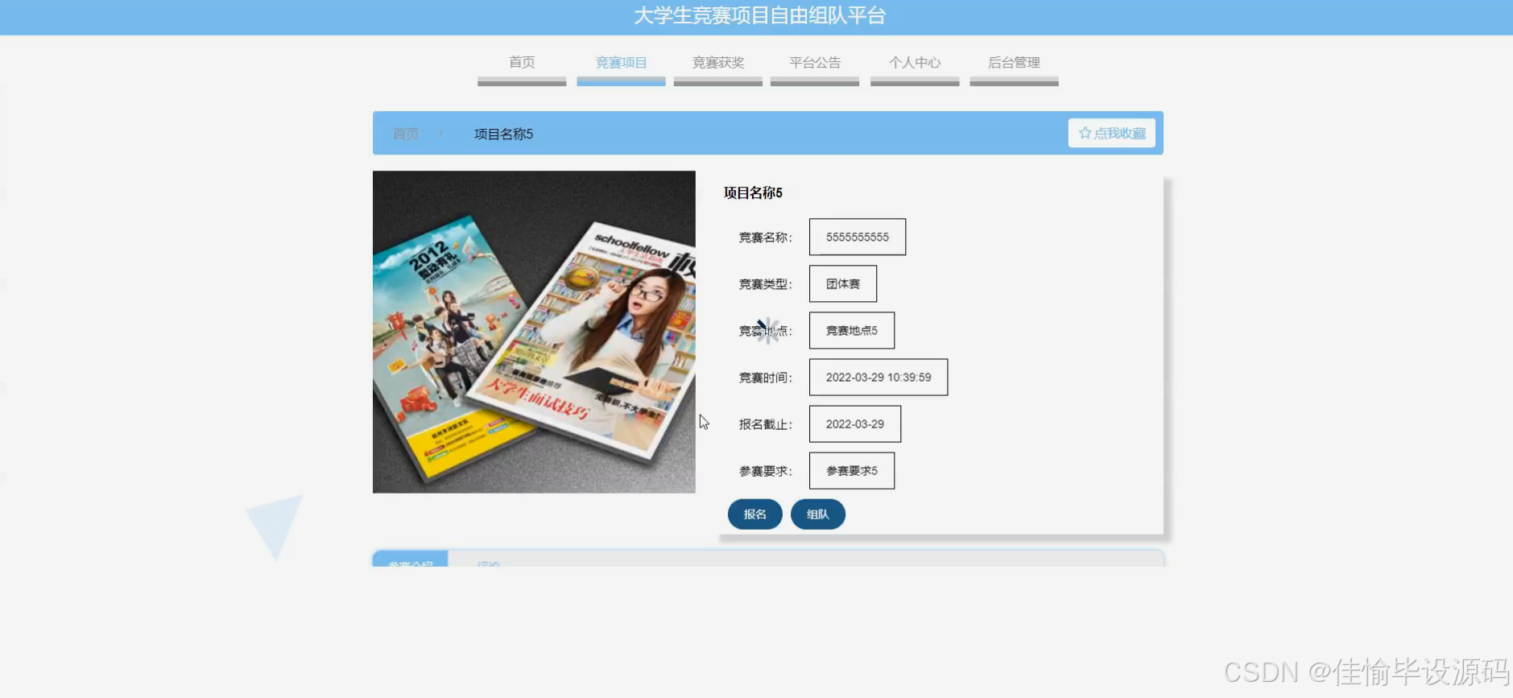Click the 竞赛地点 value 竞赛地点5

852,330
